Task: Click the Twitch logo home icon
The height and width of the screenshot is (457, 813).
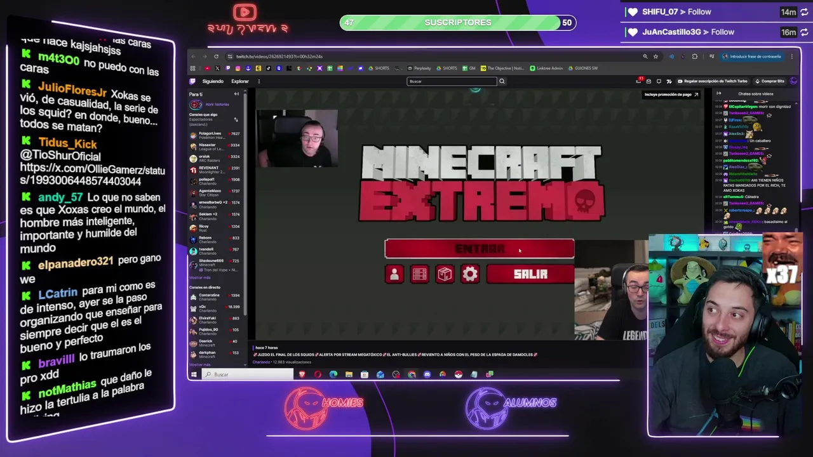Action: pyautogui.click(x=192, y=81)
